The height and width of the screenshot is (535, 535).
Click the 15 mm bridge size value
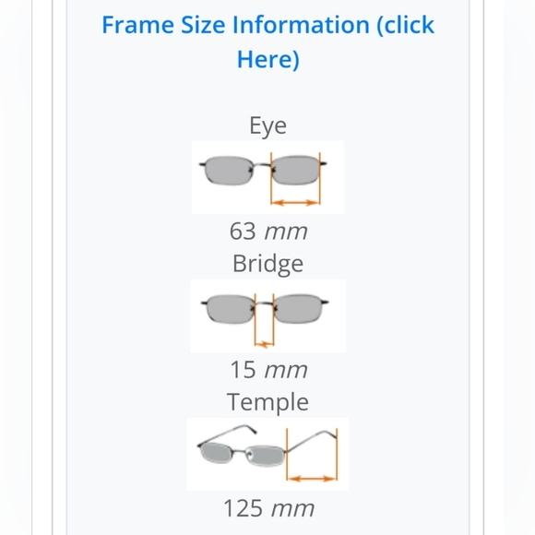[x=268, y=370]
